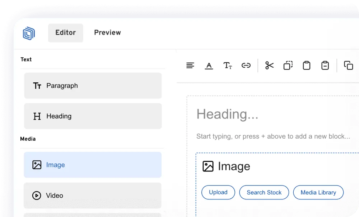Select the Image block under Media
Screen dimensions: 359x217
tap(93, 165)
